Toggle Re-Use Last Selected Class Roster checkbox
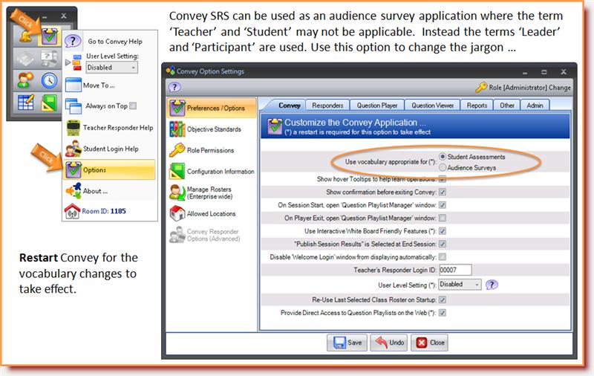594x376 pixels. (442, 299)
